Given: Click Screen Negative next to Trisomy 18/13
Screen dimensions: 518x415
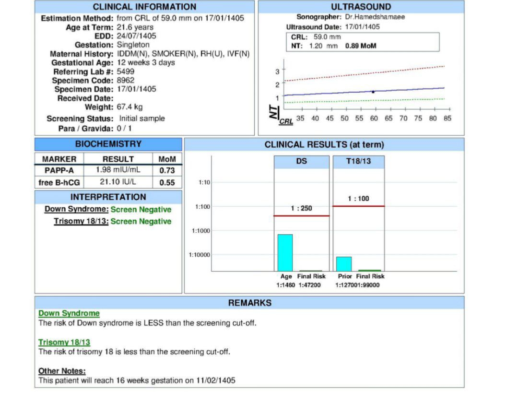Looking at the screenshot, I should pyautogui.click(x=141, y=221).
